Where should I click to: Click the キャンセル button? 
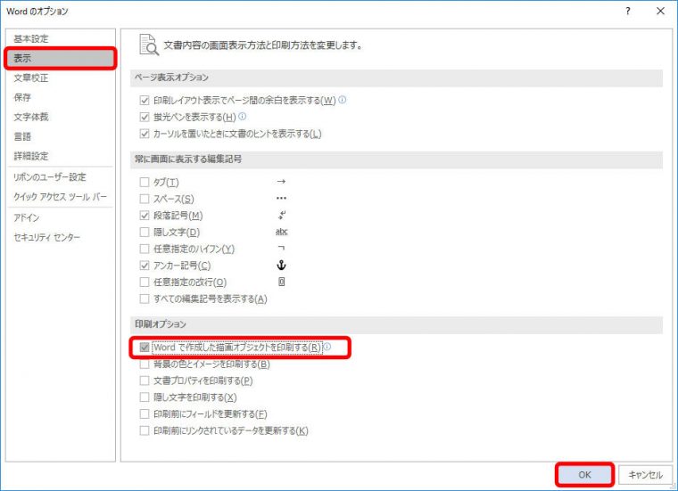tap(645, 475)
